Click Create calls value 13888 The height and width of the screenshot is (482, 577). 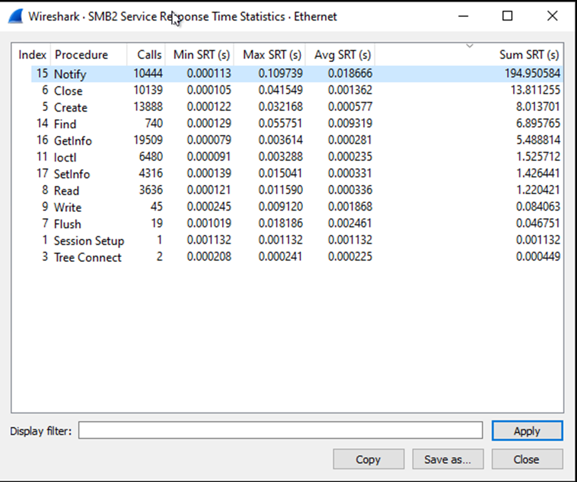[x=148, y=107]
